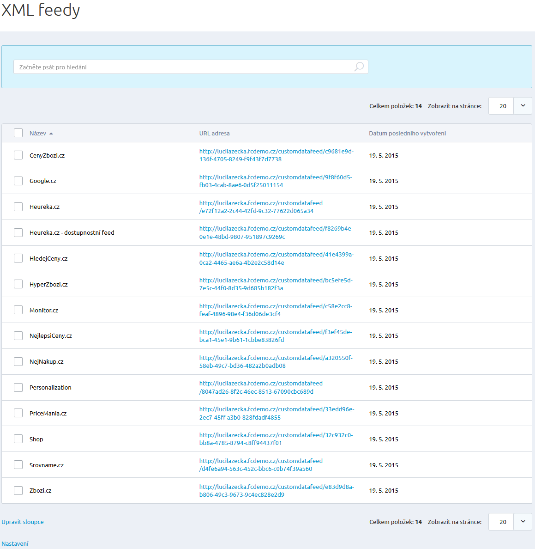Screen dimensions: 535x549
Task: Click the HyperZbozi.cz feed name
Action: [48, 285]
